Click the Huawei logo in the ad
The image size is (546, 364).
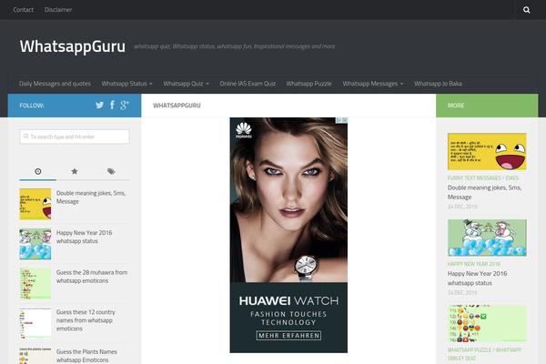point(244,130)
